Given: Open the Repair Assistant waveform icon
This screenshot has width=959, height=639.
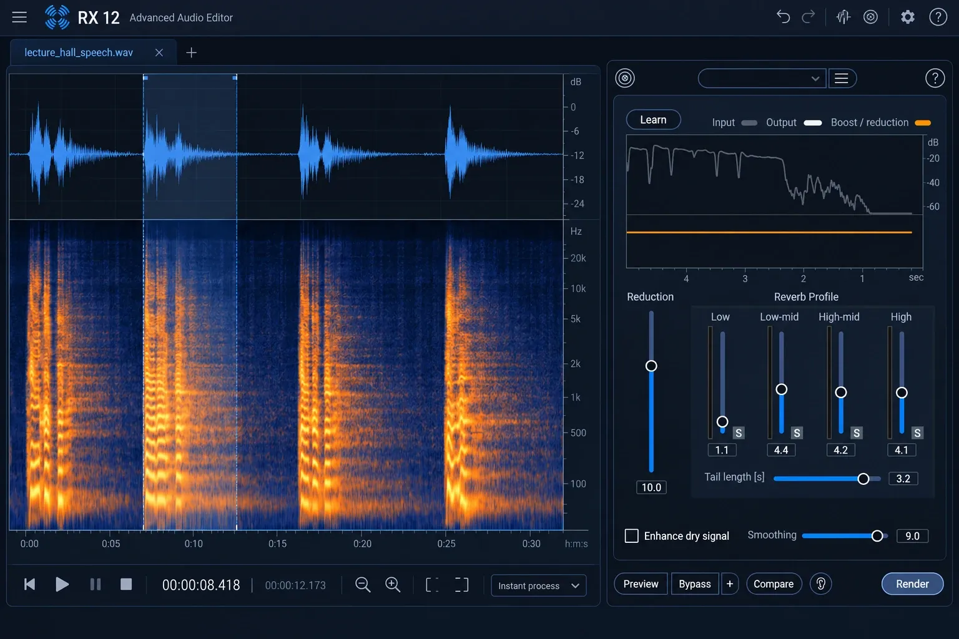Looking at the screenshot, I should (x=843, y=17).
